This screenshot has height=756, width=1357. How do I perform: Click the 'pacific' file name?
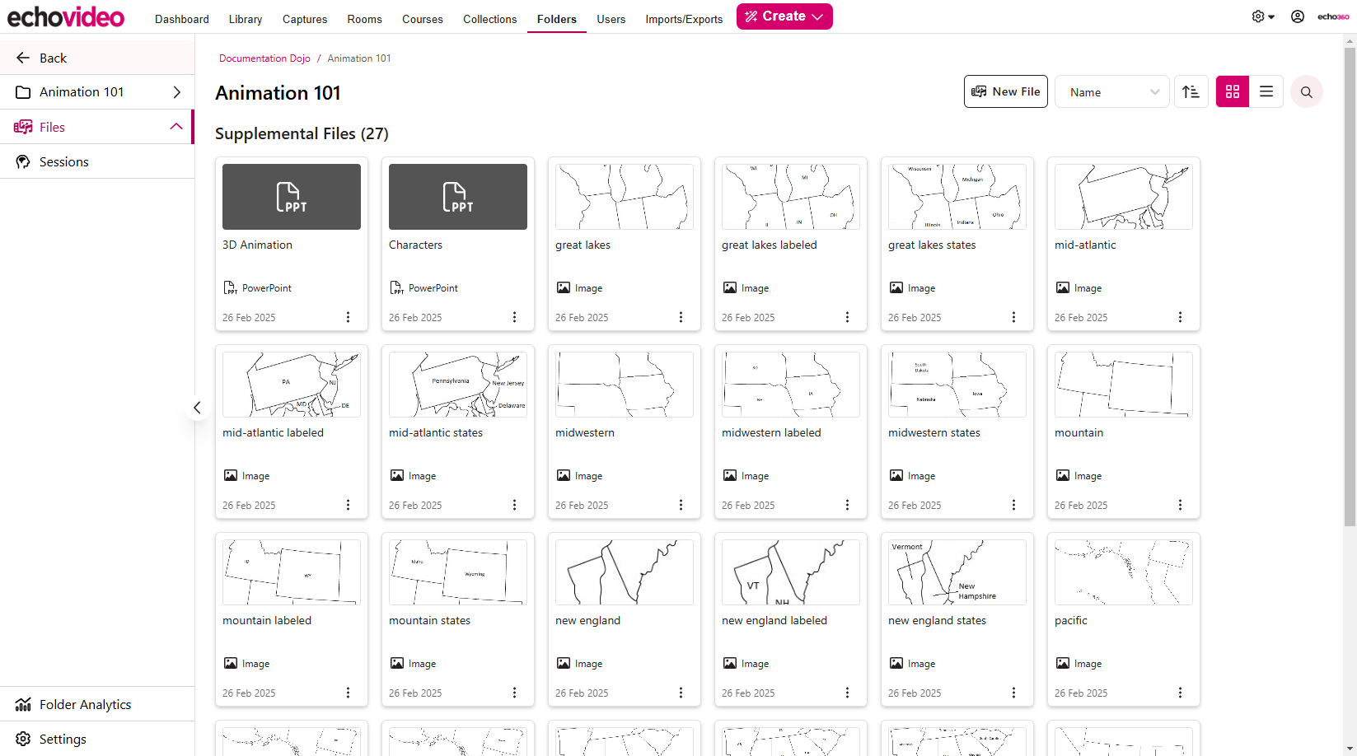click(x=1071, y=620)
